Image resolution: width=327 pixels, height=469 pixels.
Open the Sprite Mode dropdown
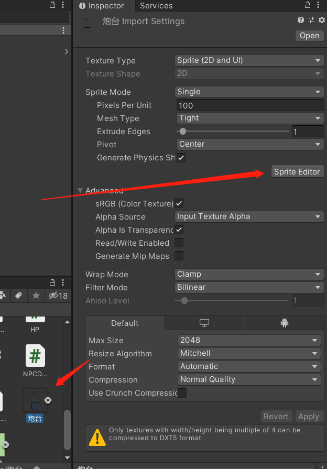249,92
